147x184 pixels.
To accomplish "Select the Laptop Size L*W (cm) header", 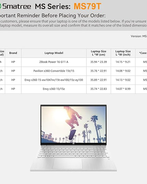I will click(x=98, y=53).
